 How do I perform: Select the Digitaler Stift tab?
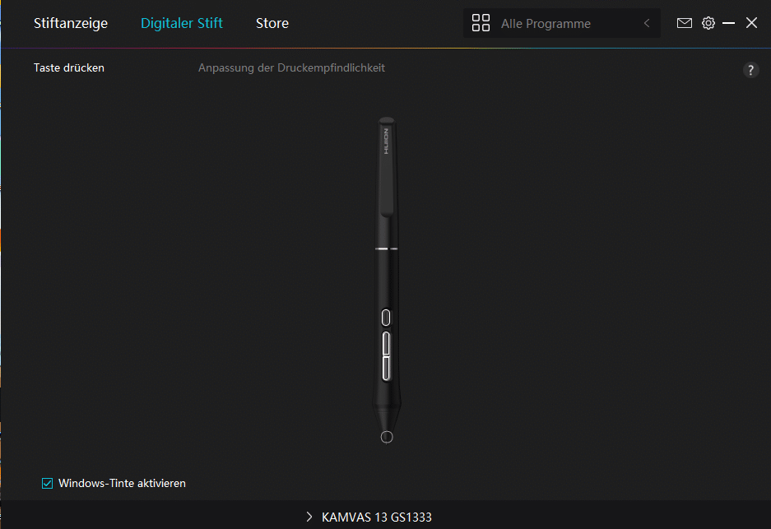pyautogui.click(x=182, y=23)
